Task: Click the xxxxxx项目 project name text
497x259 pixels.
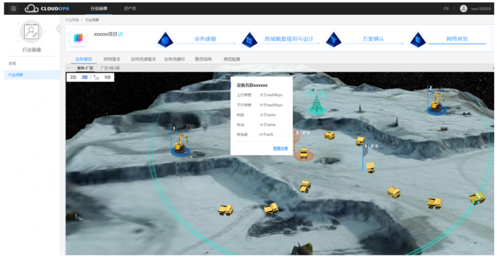Action: 105,34
